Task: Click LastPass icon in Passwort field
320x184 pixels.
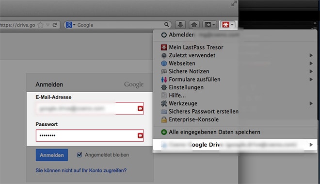Action: tap(140, 135)
